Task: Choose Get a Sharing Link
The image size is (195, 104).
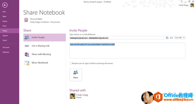Action: pyautogui.click(x=44, y=46)
